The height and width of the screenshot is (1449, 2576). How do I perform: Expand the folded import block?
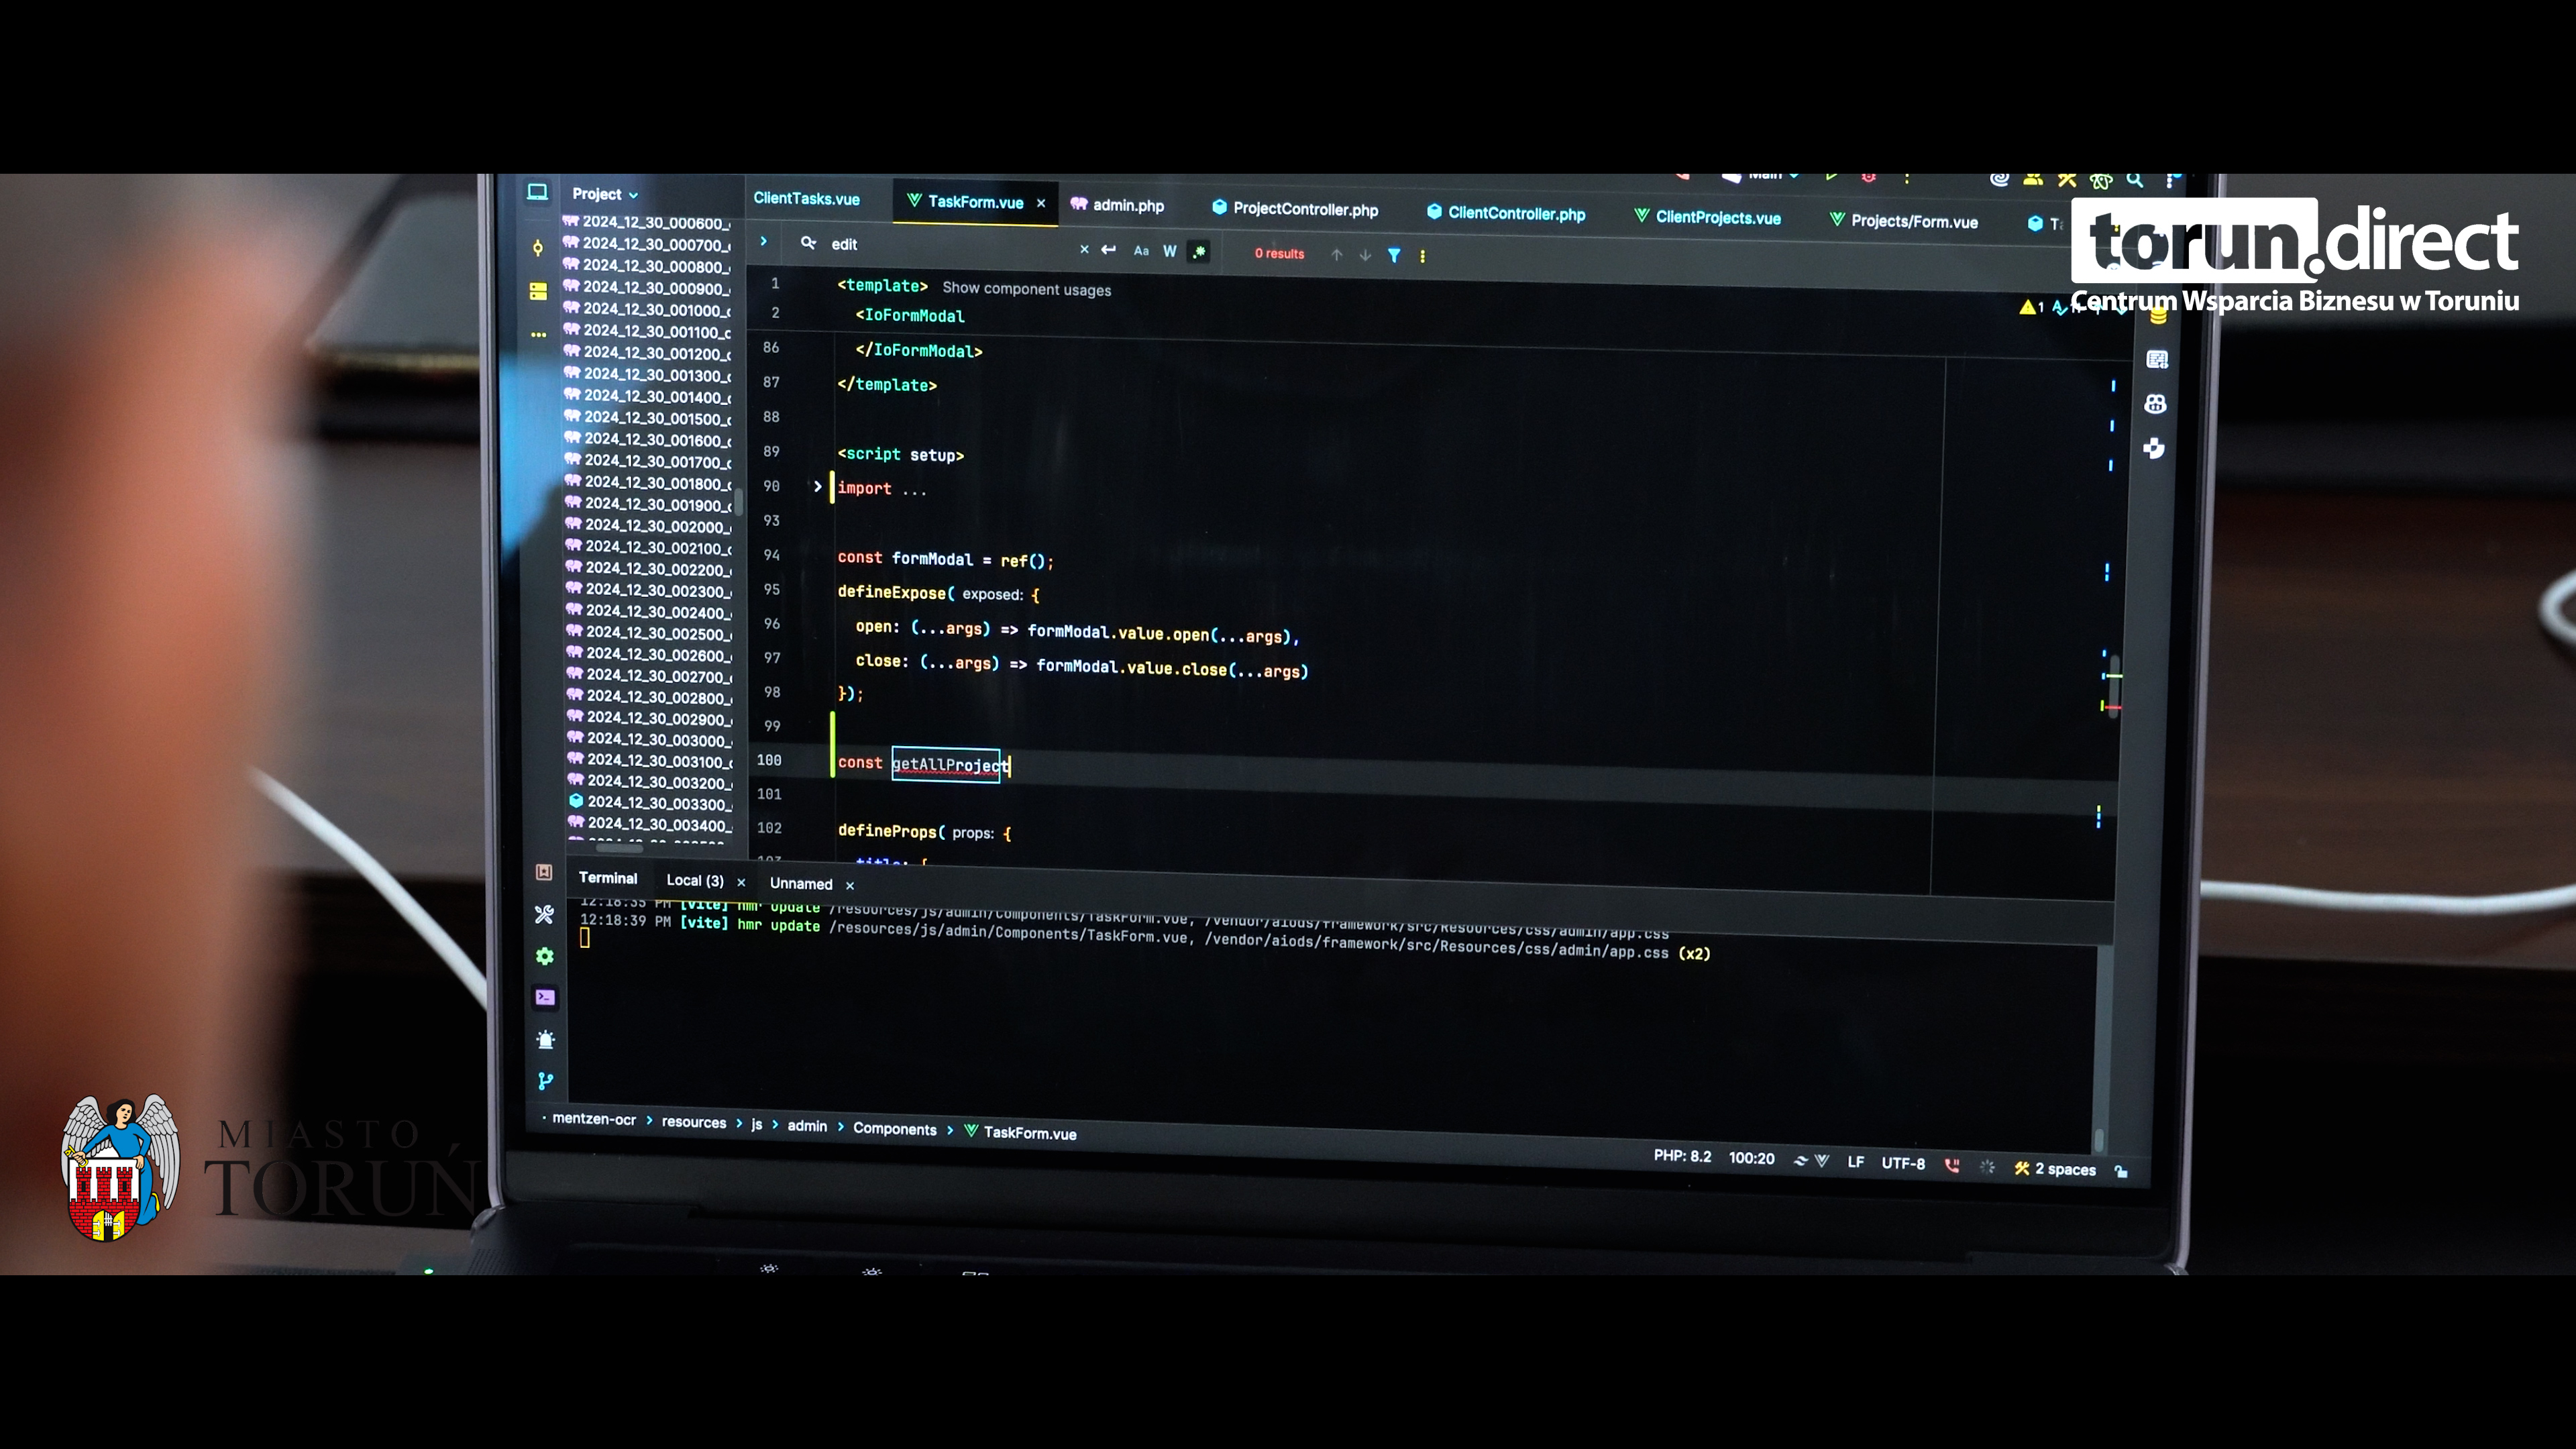pyautogui.click(x=817, y=487)
